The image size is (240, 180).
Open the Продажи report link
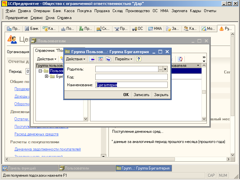pos(22,89)
